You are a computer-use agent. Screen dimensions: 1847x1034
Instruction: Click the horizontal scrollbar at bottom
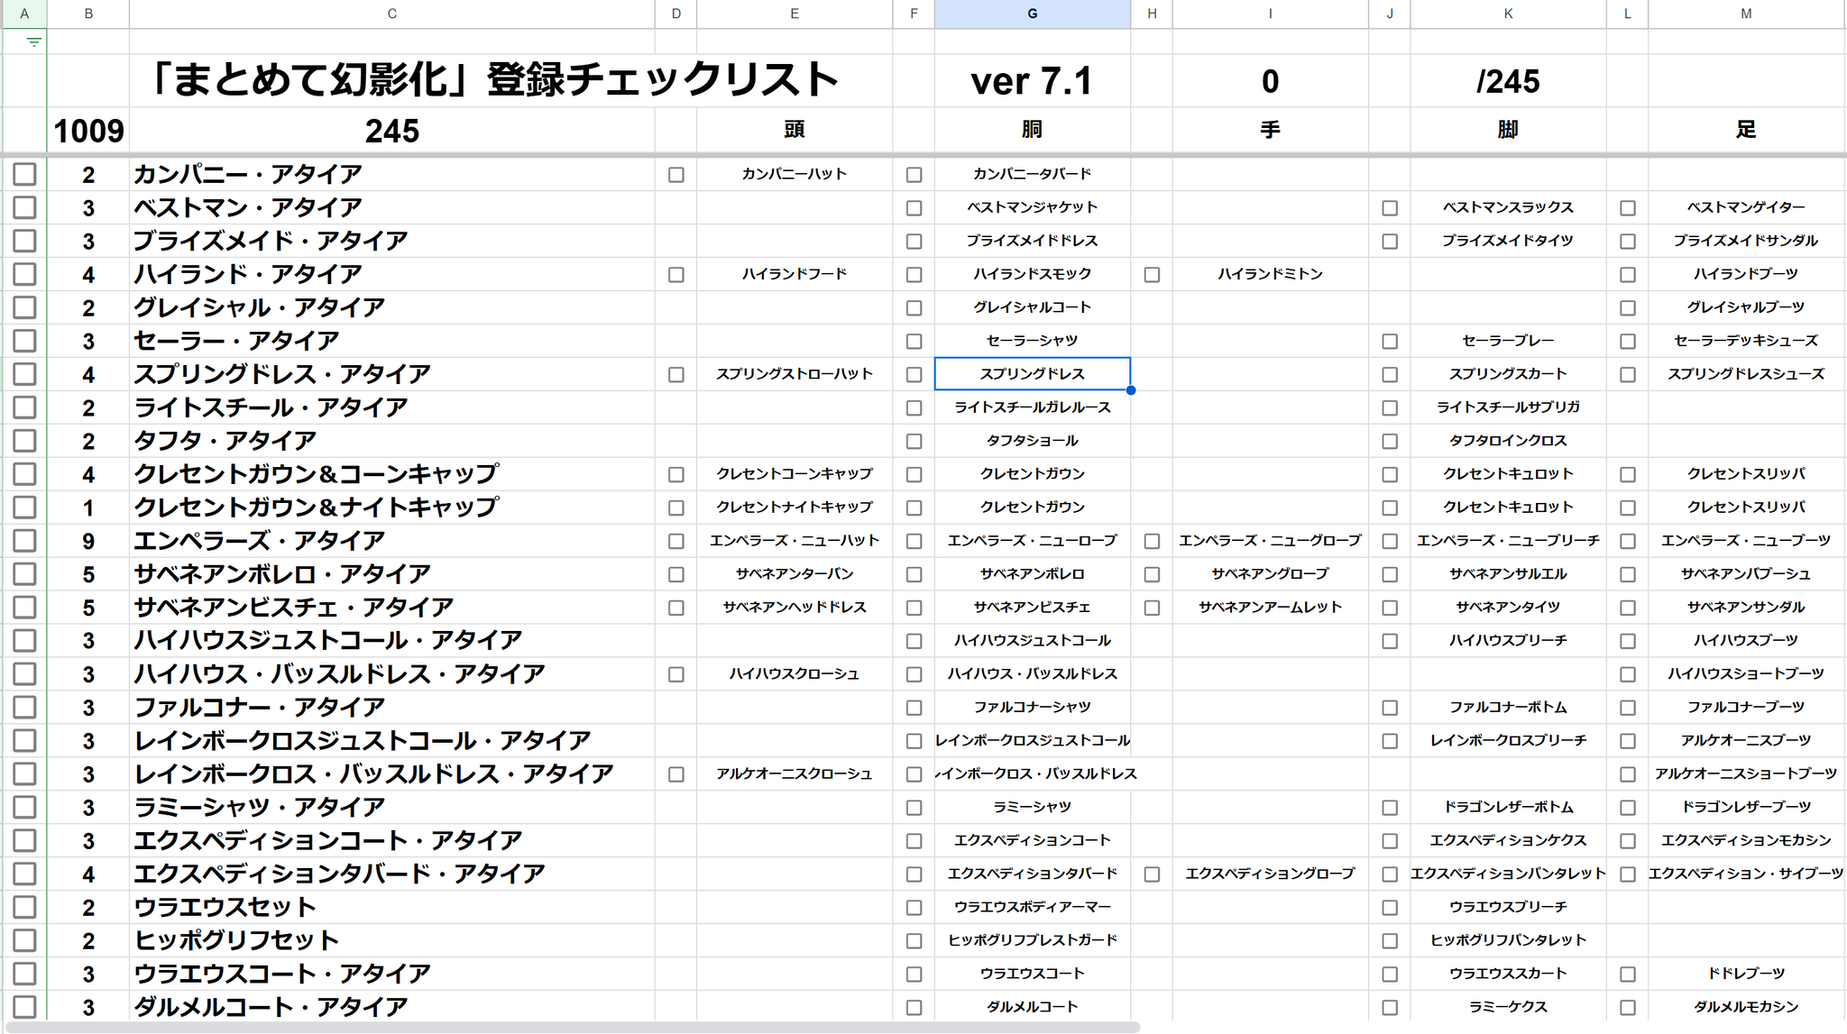click(577, 1028)
